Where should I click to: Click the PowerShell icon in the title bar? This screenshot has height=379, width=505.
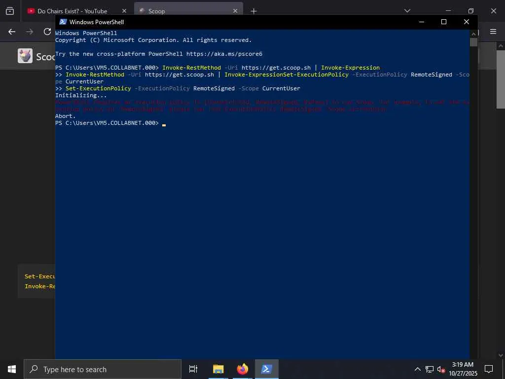(63, 22)
